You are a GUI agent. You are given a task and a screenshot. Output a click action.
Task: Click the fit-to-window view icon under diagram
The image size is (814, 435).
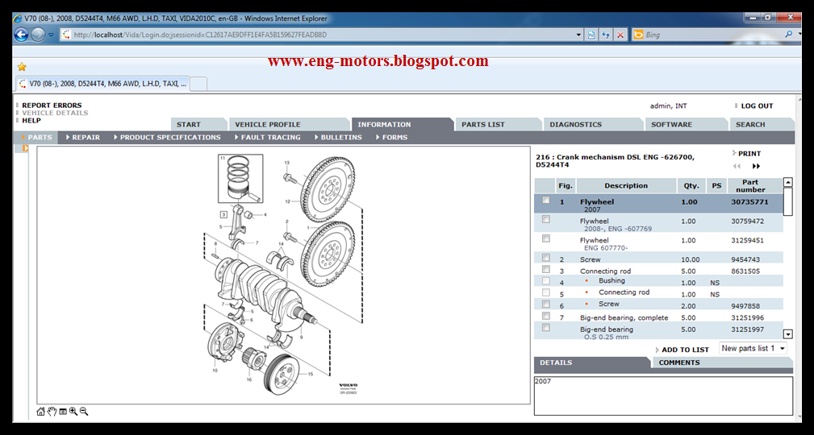tap(63, 412)
